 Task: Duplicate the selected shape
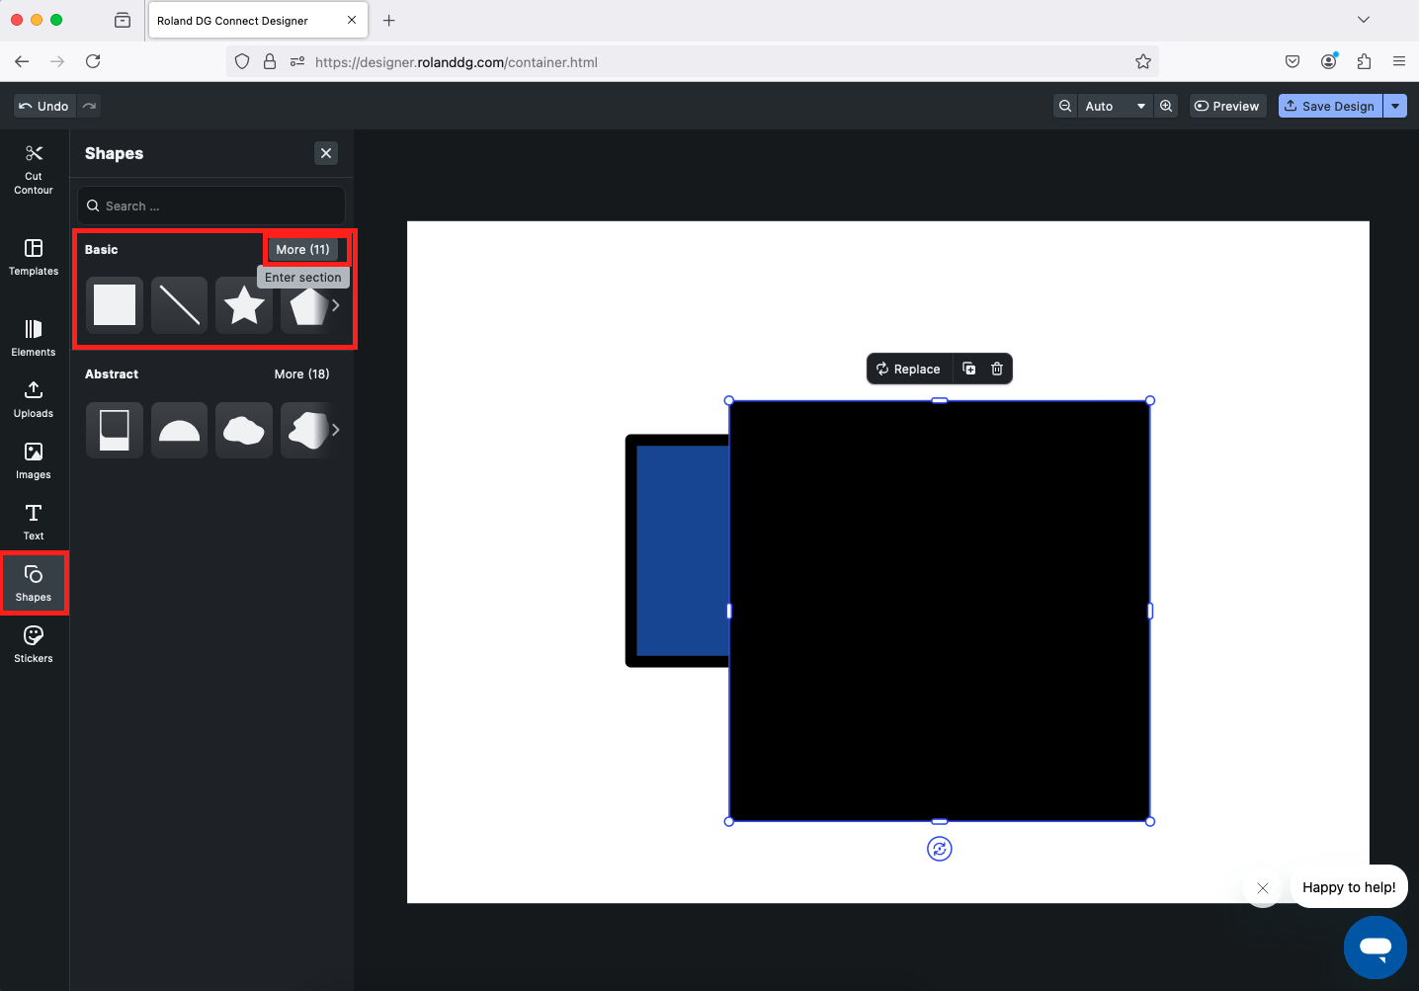coord(969,369)
